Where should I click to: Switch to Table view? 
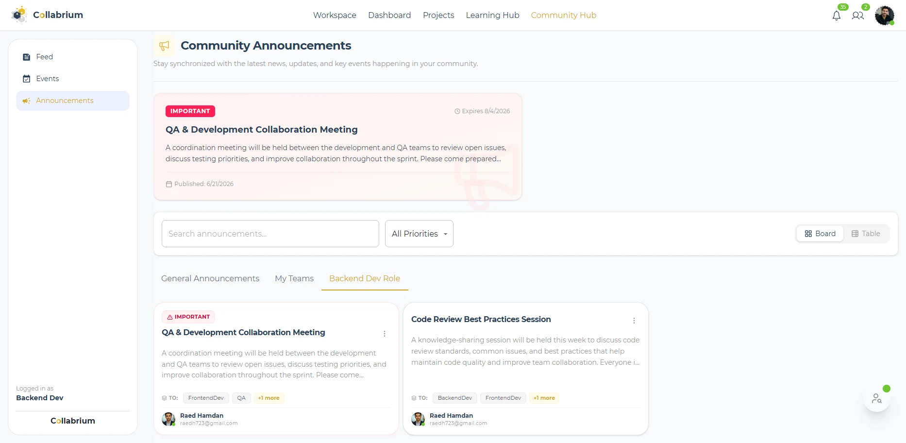coord(866,234)
